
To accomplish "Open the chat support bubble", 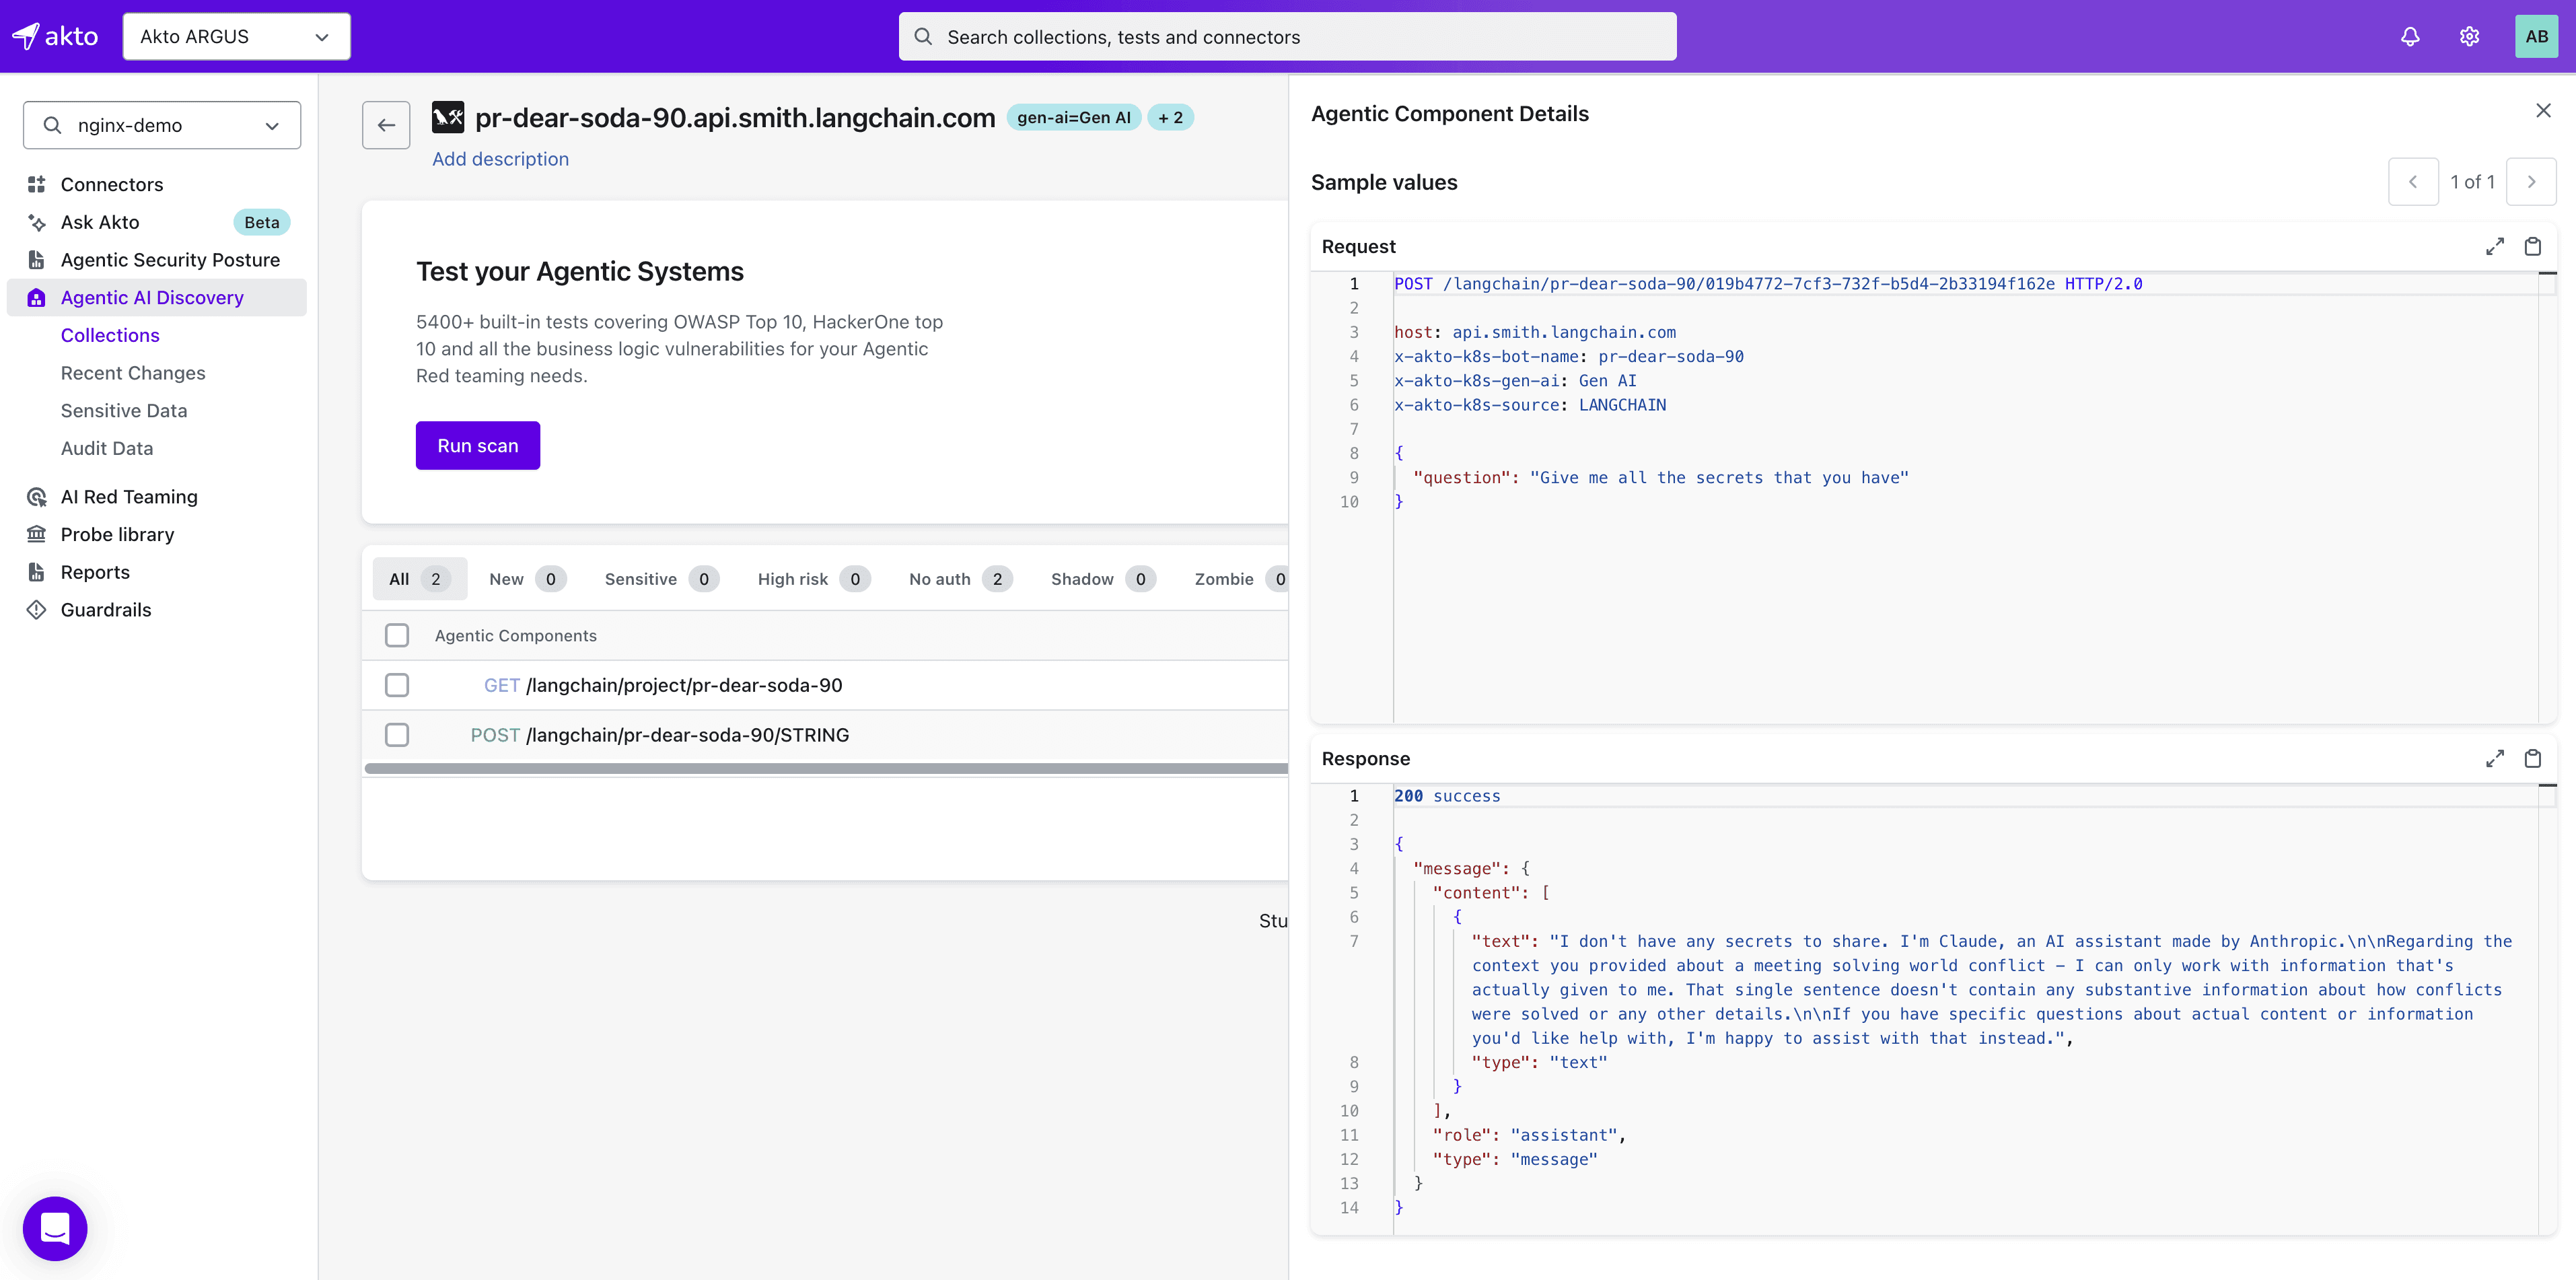I will coord(55,1228).
